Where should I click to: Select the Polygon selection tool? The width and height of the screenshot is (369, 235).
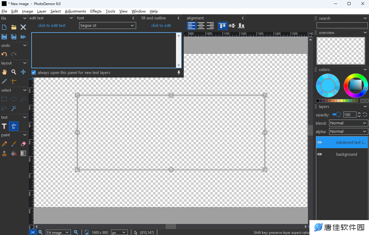(23, 99)
